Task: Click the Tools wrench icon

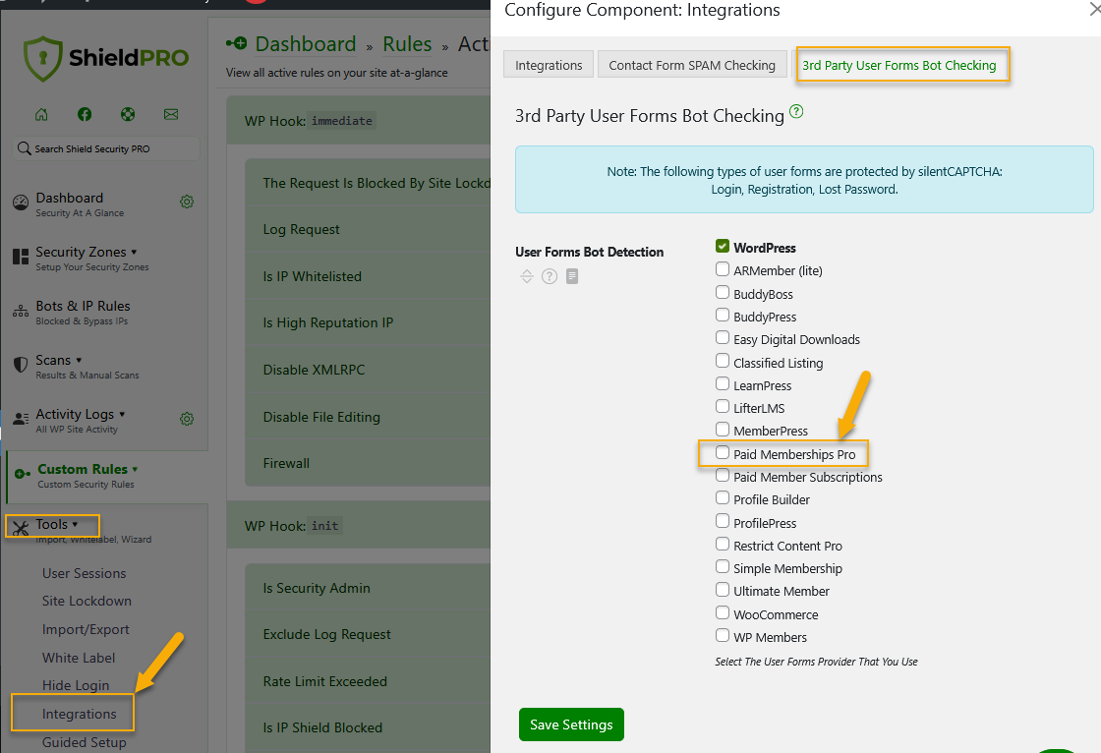Action: (21, 528)
